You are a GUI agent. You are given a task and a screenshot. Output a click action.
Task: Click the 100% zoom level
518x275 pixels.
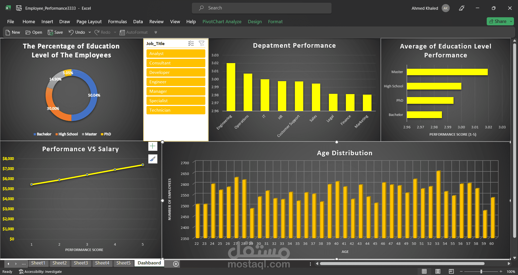(511, 271)
